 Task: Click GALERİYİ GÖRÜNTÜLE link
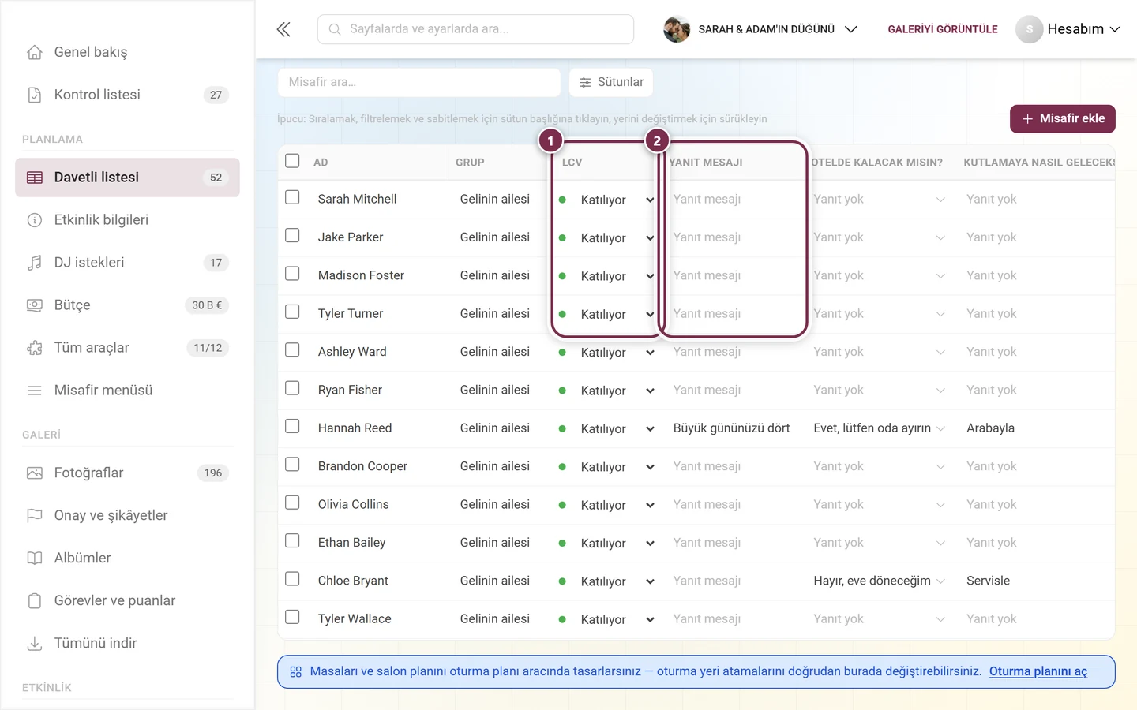(x=943, y=29)
